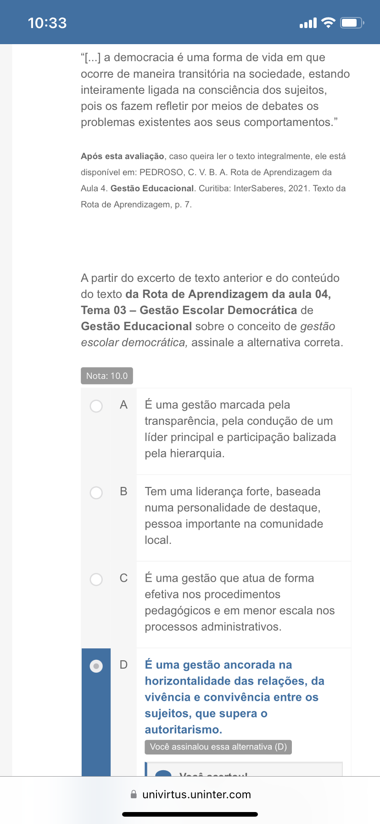Click answer text starting "É uma gestão marcada"

click(x=240, y=429)
